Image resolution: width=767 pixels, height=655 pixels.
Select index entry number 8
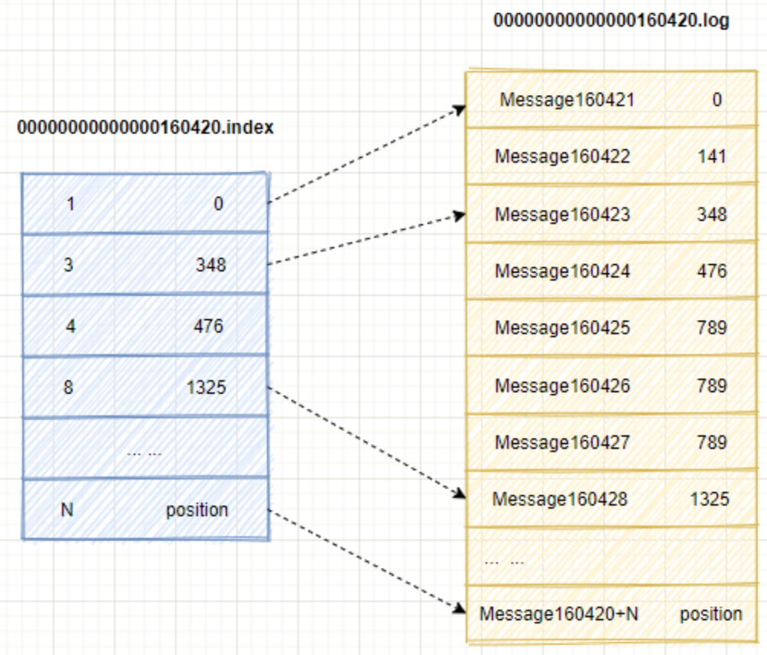point(69,387)
